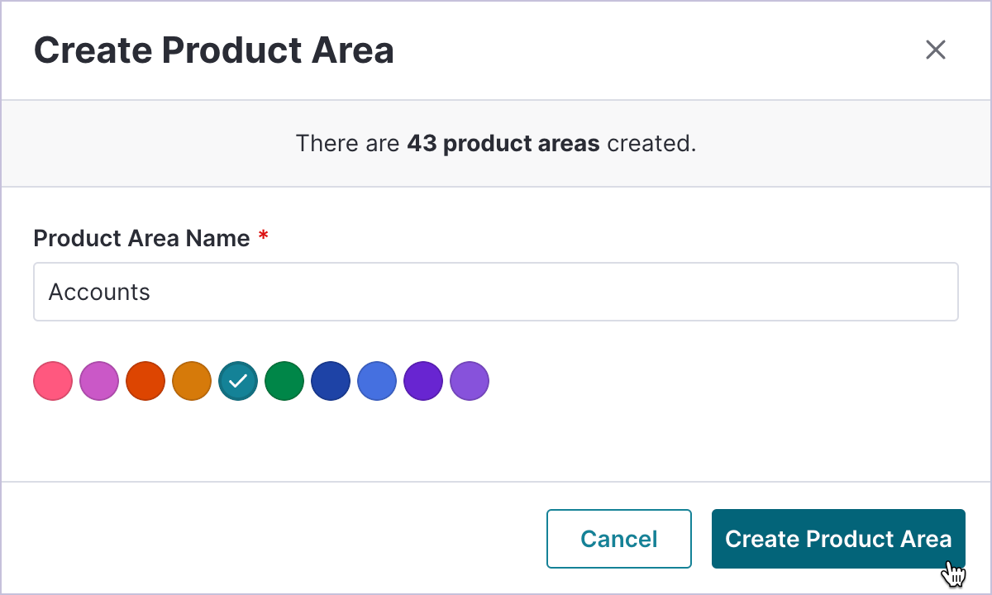The image size is (992, 595).
Task: Select the text Accounts in the field
Action: (99, 292)
